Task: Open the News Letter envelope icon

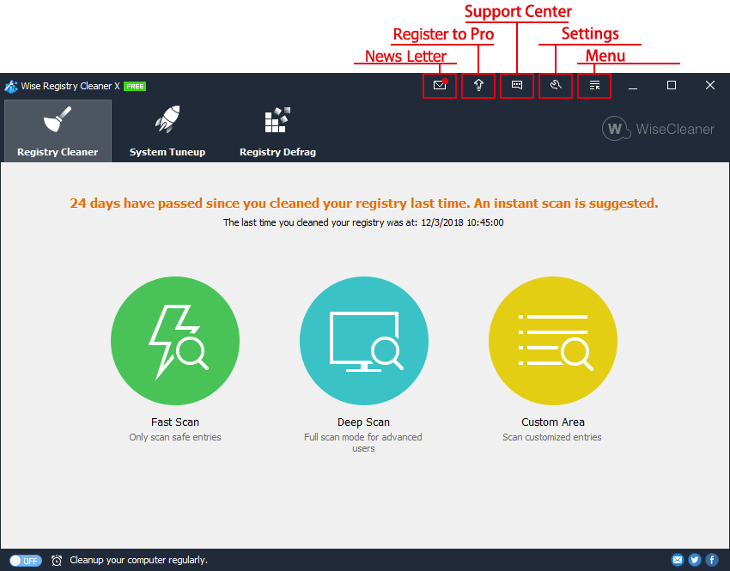Action: click(440, 85)
